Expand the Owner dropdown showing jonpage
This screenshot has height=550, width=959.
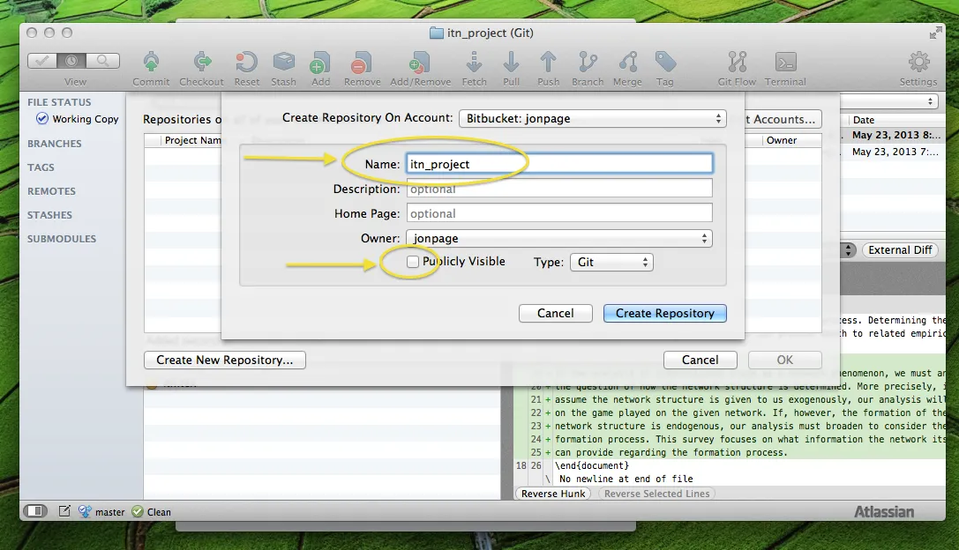tap(558, 237)
